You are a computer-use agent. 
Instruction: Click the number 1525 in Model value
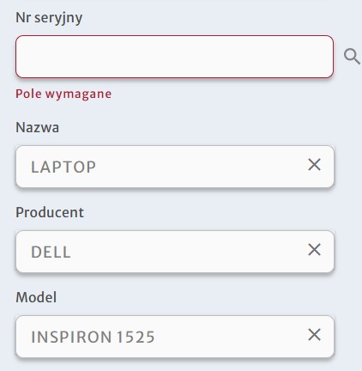pos(136,337)
